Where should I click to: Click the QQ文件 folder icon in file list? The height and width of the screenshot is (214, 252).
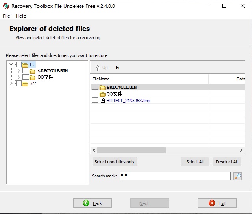(102, 94)
